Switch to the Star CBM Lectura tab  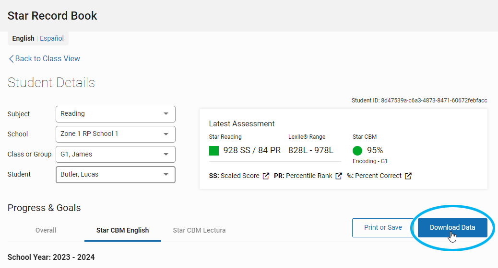pyautogui.click(x=199, y=230)
